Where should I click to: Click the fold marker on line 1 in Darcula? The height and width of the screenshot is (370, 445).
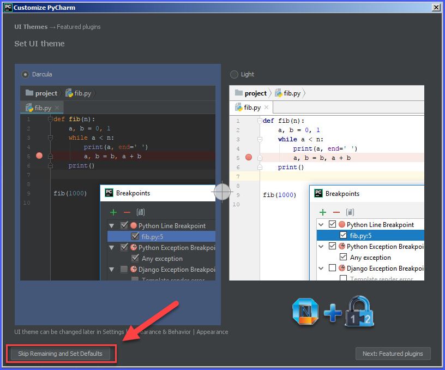50,119
